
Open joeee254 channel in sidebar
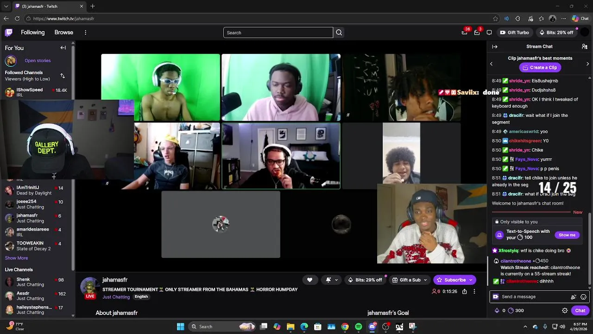(x=36, y=204)
